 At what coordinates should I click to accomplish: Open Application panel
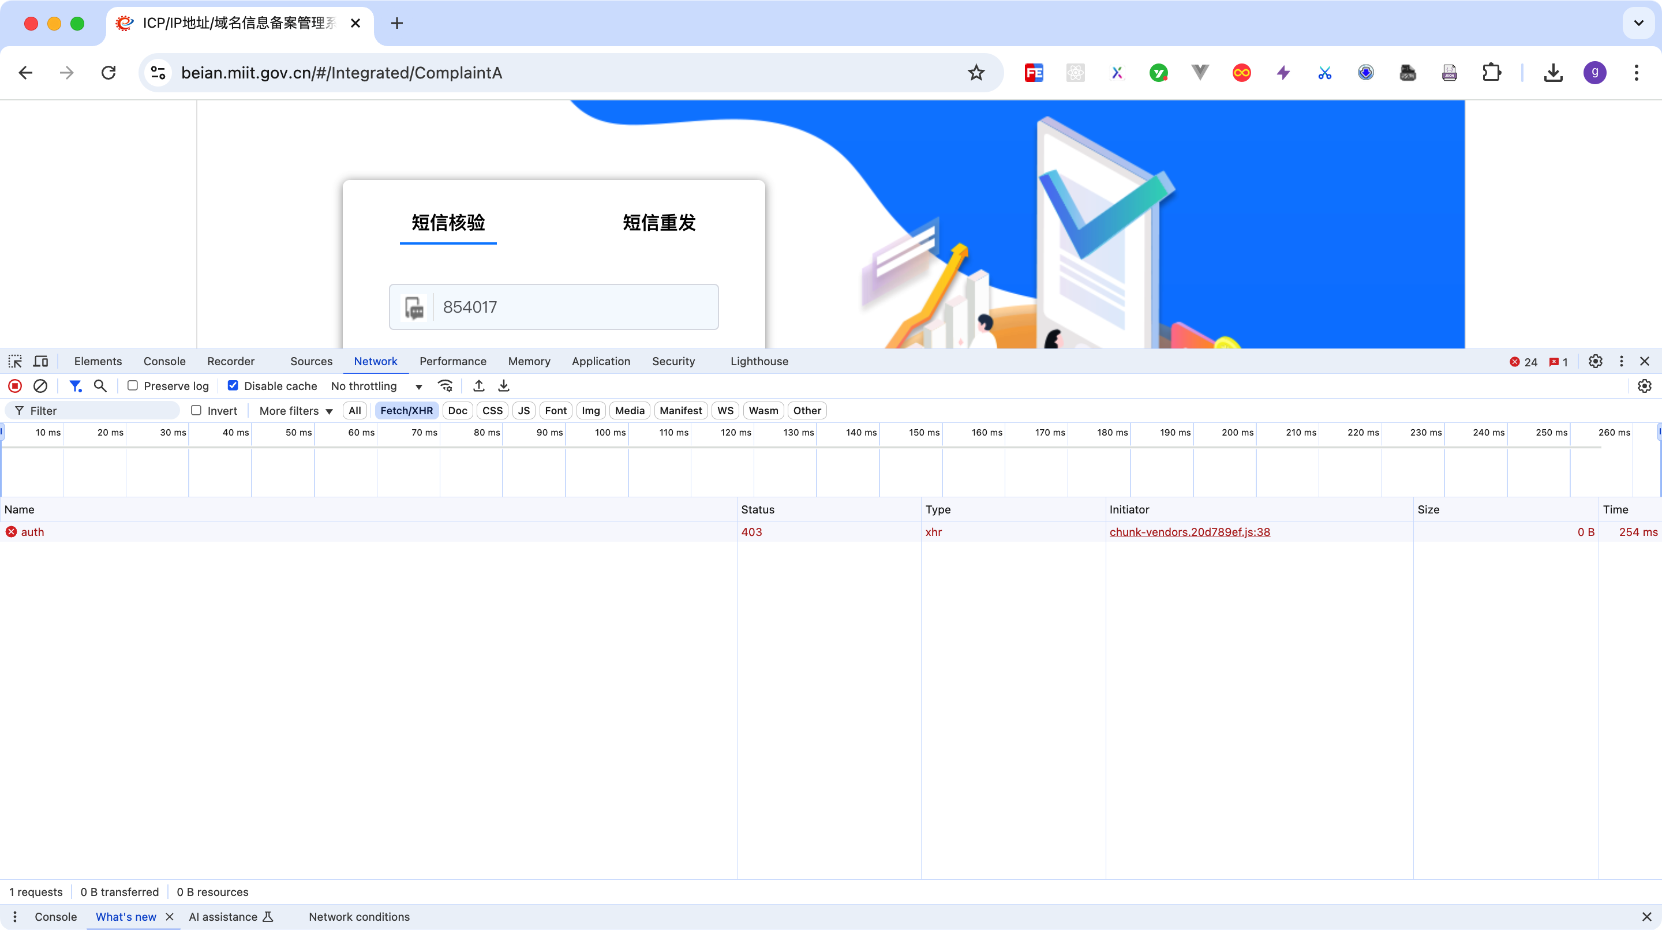point(601,361)
